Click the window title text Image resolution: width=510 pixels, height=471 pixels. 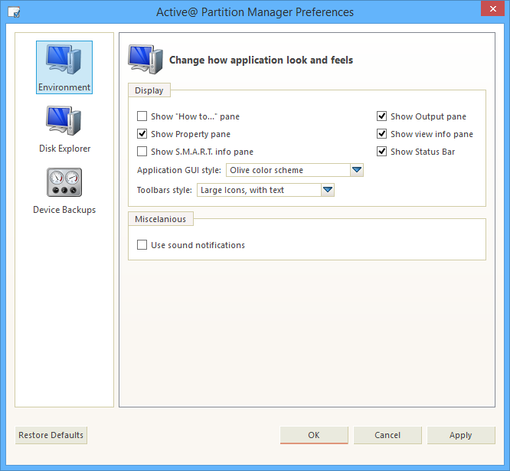pos(255,12)
